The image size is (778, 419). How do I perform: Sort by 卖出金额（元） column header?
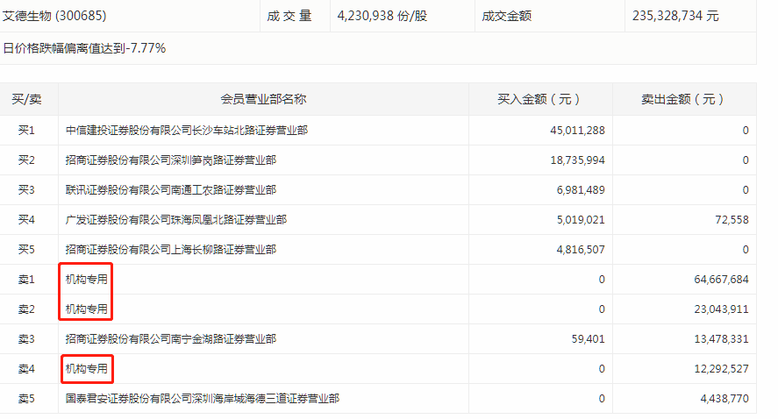point(683,99)
